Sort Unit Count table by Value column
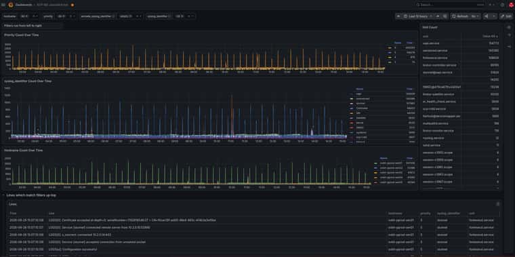515x257 pixels. click(490, 37)
